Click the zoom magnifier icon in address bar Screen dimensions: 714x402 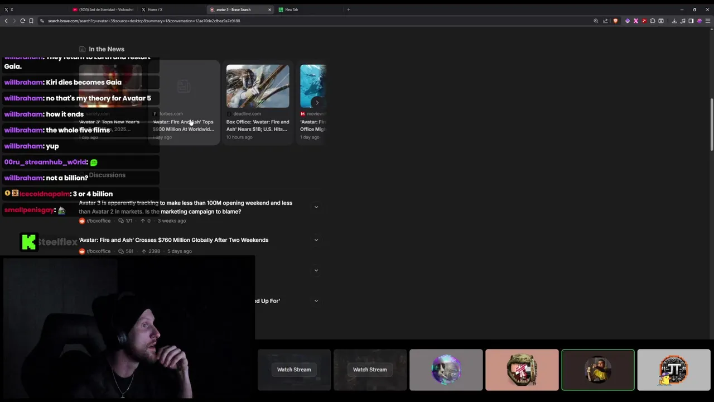click(596, 21)
